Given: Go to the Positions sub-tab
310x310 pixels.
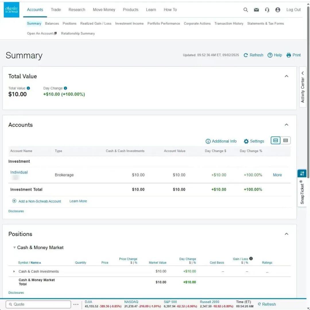Looking at the screenshot, I should pyautogui.click(x=69, y=24).
